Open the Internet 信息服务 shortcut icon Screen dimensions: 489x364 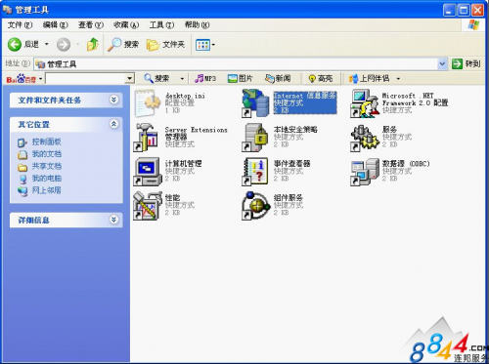click(255, 103)
